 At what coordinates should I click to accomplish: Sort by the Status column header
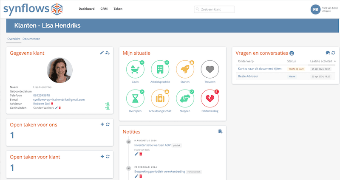[x=292, y=61]
